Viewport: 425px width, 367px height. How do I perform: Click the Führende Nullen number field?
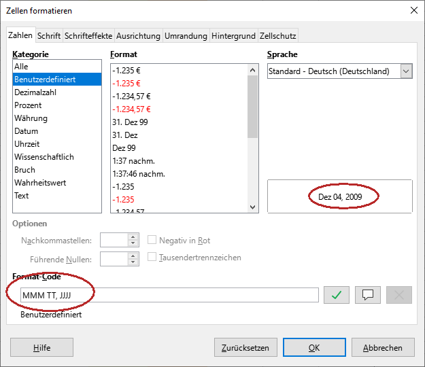(x=114, y=259)
